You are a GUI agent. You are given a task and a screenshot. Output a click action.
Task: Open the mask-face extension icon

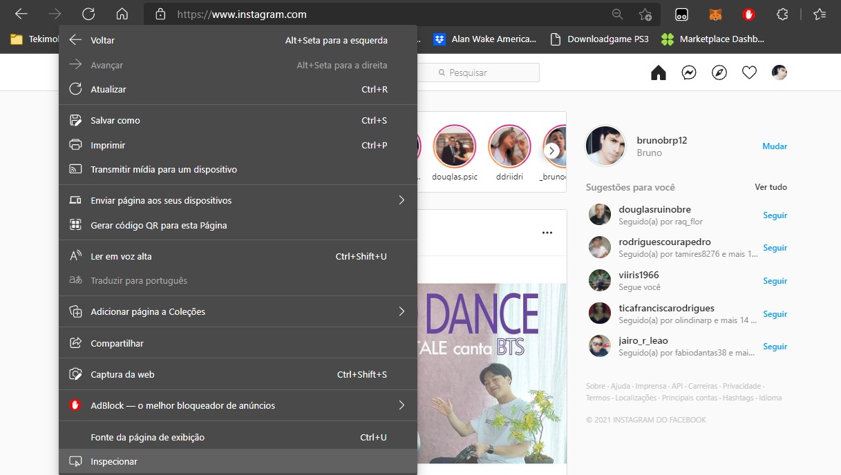682,14
